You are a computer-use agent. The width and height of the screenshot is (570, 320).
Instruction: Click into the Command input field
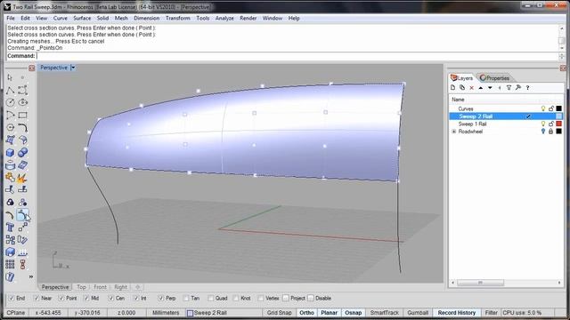(x=297, y=56)
